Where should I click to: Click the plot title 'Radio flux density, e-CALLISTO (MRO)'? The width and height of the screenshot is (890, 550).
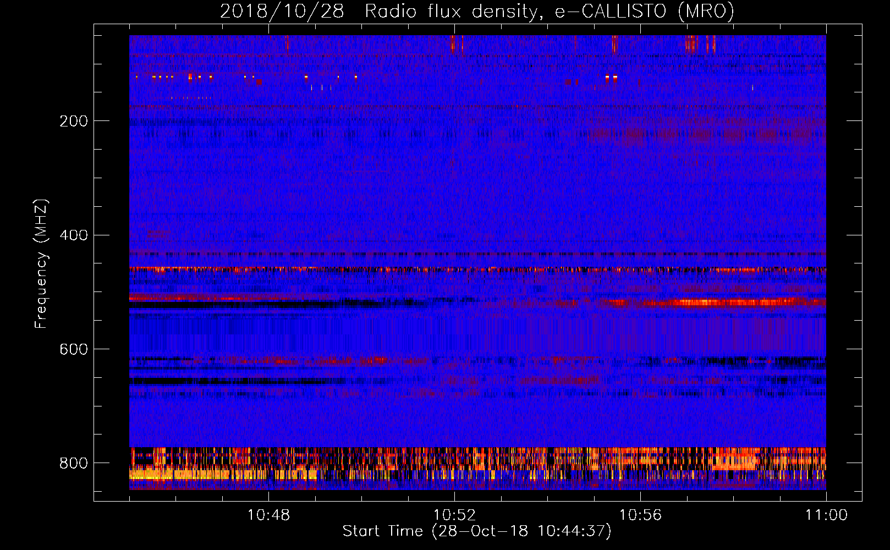pos(549,12)
